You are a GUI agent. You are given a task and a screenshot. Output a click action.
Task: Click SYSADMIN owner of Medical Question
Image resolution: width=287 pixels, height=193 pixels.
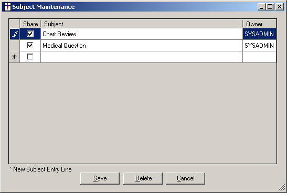(x=259, y=46)
